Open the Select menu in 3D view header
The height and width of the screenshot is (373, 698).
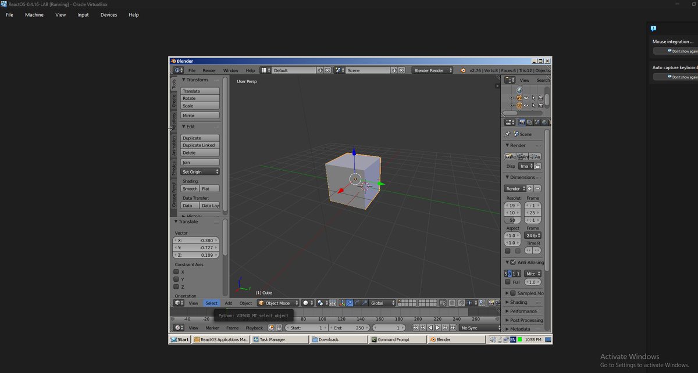[x=211, y=303]
